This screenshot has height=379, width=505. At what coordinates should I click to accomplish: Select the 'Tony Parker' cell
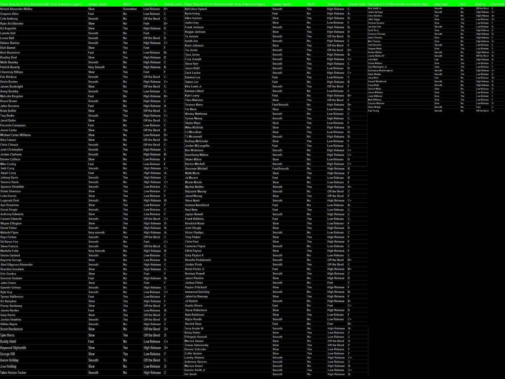point(193,237)
